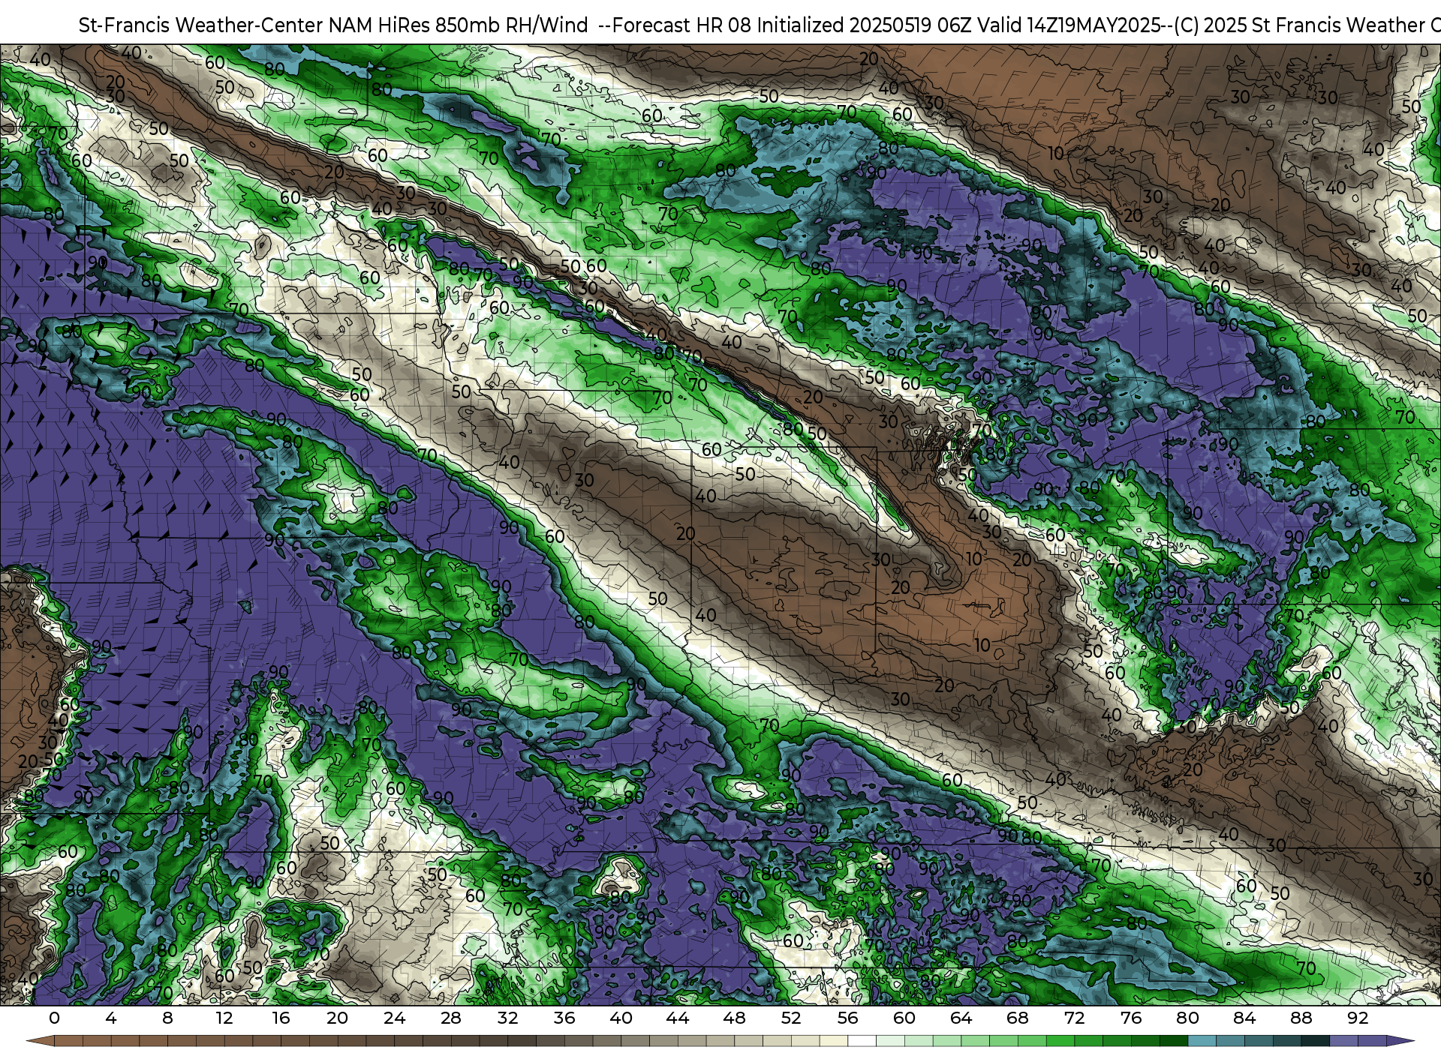The height and width of the screenshot is (1050, 1441).
Task: Click the color bar label '36'
Action: pos(564,1018)
